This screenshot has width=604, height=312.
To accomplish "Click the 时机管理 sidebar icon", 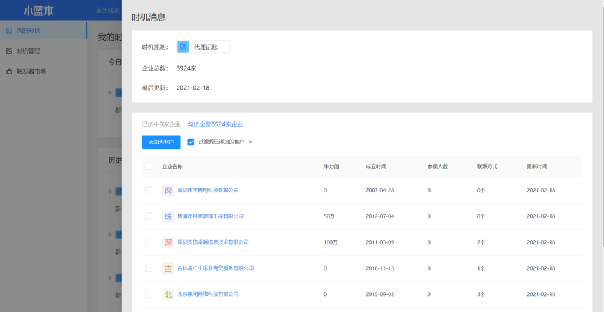I will [x=9, y=51].
